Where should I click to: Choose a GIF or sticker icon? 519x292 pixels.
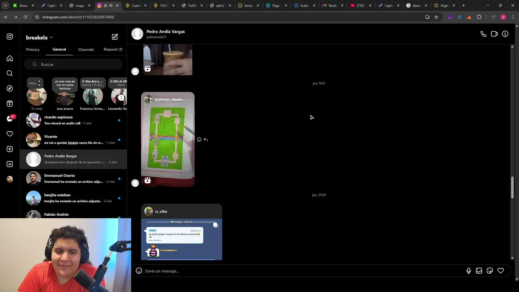click(x=490, y=271)
